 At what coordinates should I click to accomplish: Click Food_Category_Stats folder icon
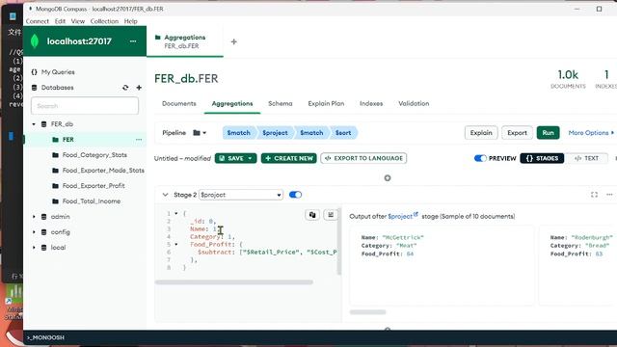(x=56, y=155)
